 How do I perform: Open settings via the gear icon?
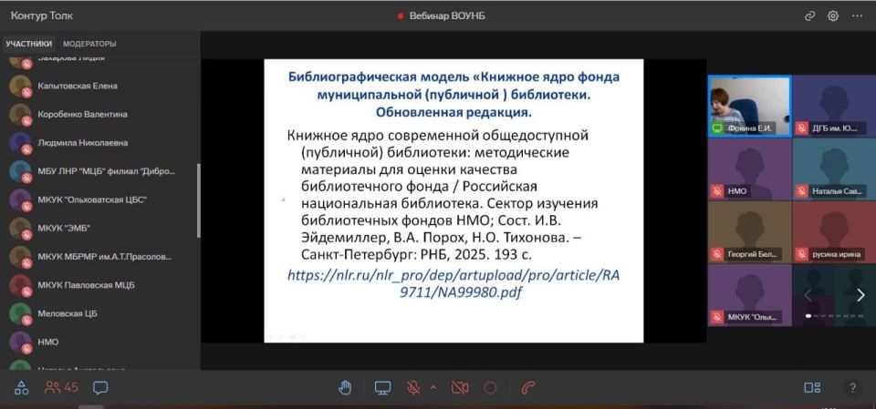[x=833, y=16]
